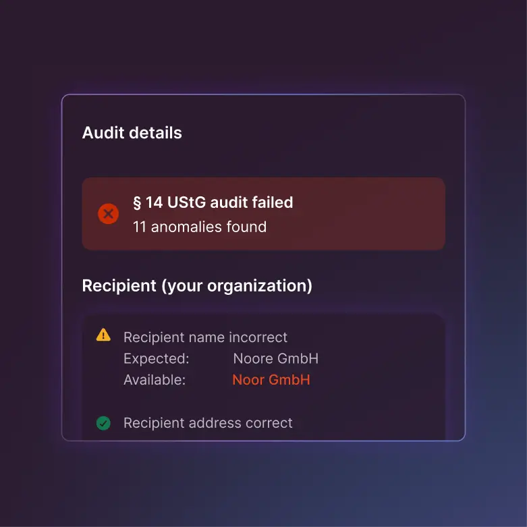Select "Recipient (your organization)" section heading
527x527 pixels.
point(197,286)
